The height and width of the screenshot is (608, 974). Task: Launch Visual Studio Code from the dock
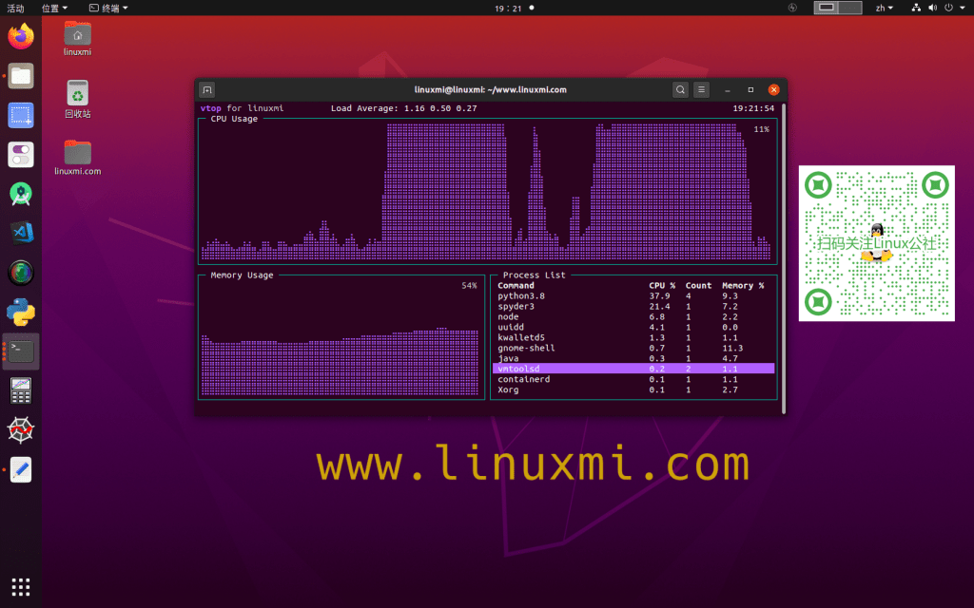tap(21, 234)
